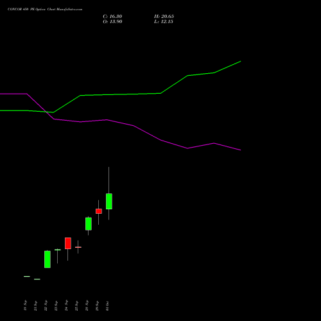
Task: Select the high value H: 20.65
Action: [x=164, y=17]
